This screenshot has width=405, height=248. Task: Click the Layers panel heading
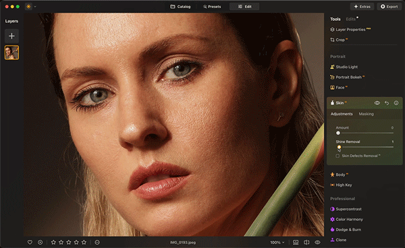pos(11,21)
